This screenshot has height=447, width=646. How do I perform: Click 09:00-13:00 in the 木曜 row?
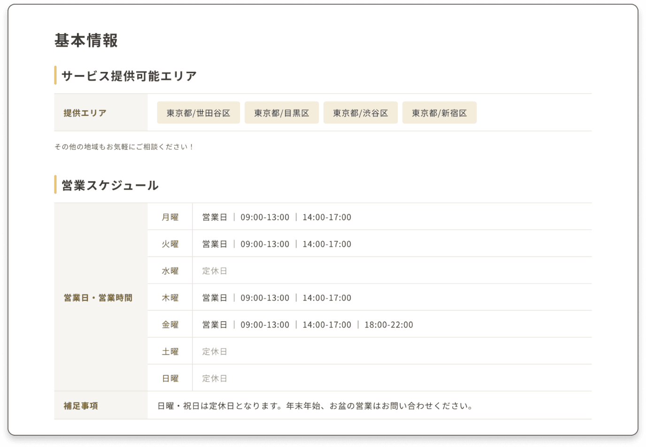click(x=265, y=298)
